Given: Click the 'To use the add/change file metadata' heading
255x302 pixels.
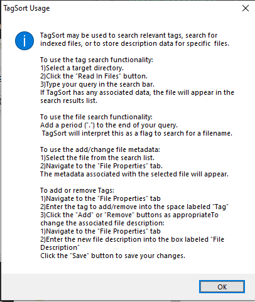Looking at the screenshot, I should click(x=100, y=149).
